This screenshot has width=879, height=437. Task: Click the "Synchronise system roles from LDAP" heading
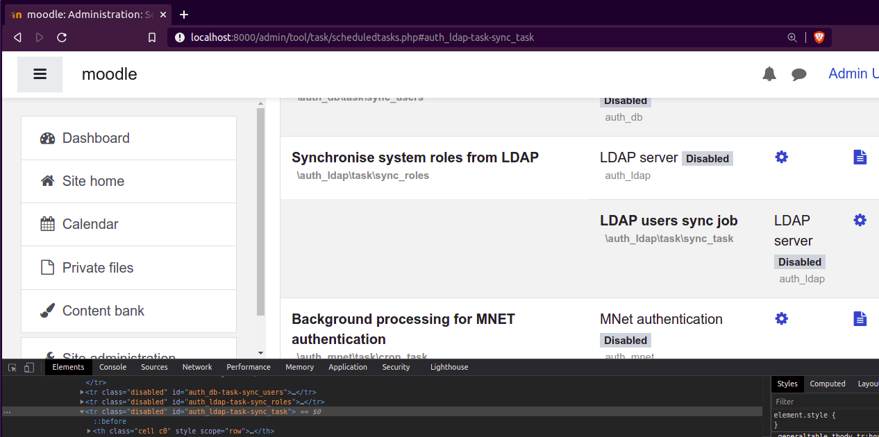(415, 157)
